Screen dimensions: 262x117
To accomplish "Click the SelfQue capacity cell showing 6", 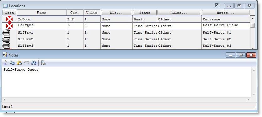I will (75, 26).
